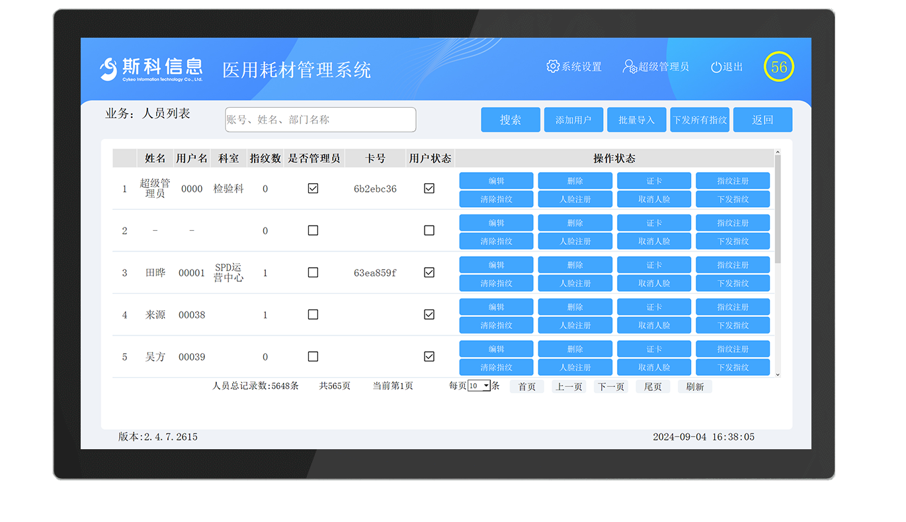This screenshot has height=522, width=906.
Task: Click the 批量导入 button
Action: tap(636, 120)
